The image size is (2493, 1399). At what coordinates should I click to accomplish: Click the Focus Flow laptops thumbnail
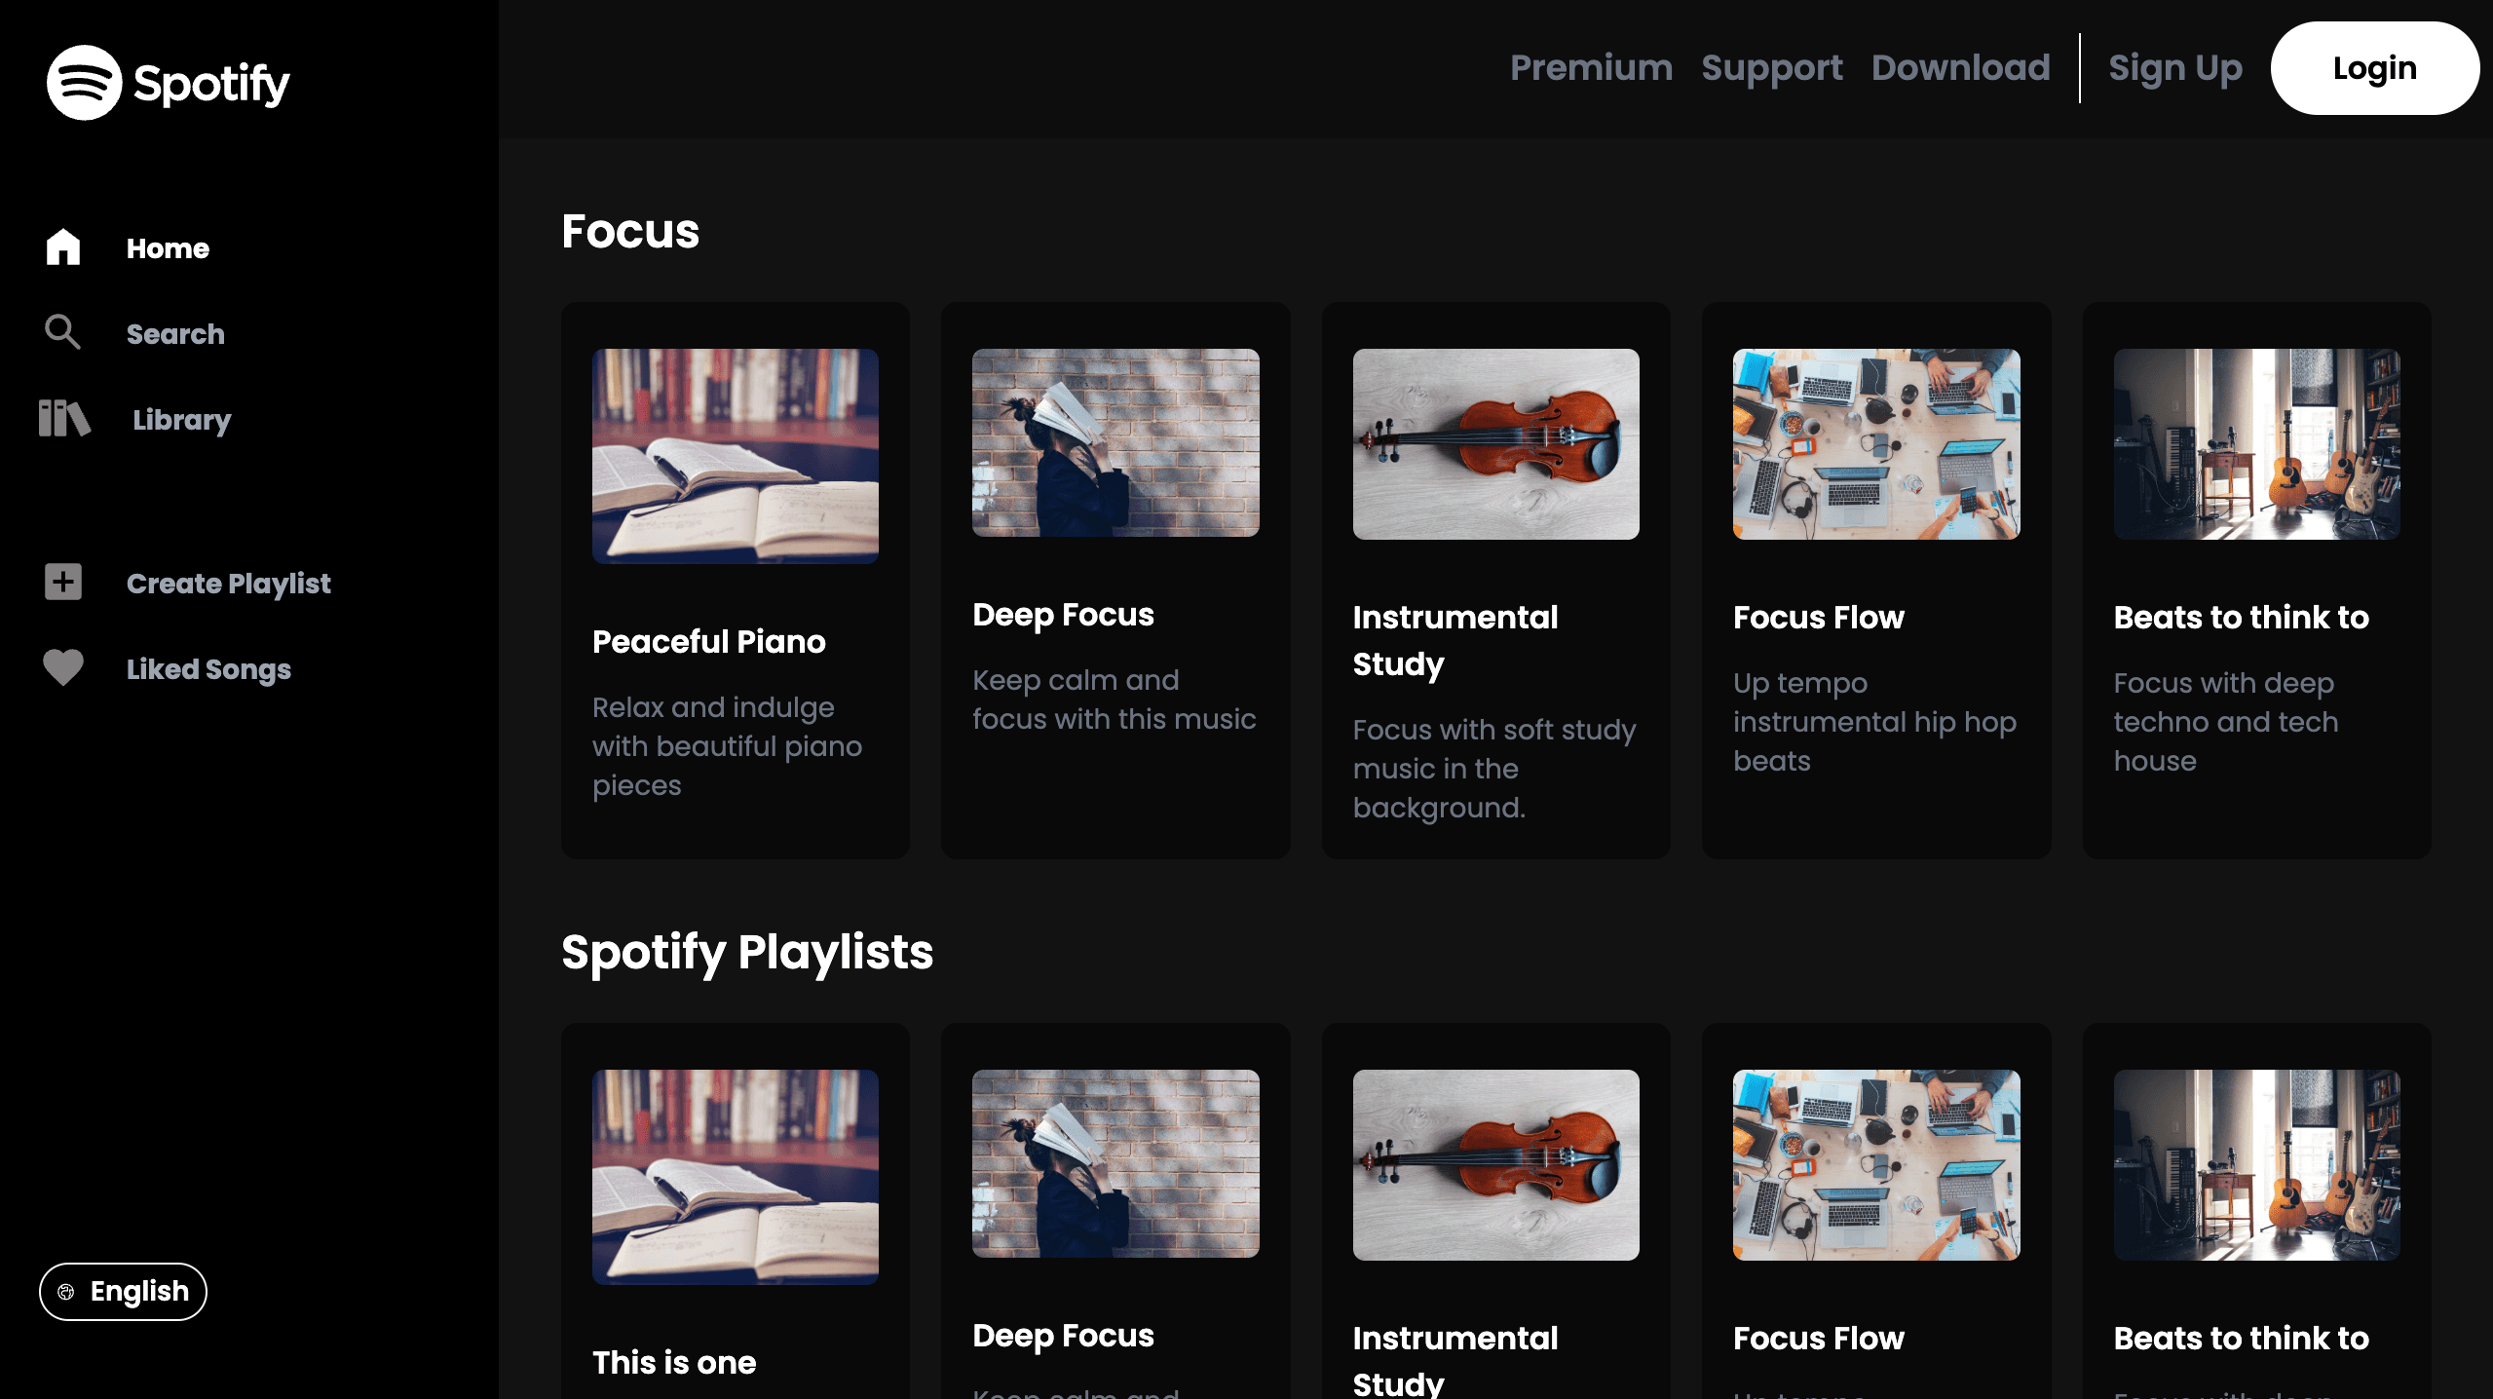click(1875, 443)
